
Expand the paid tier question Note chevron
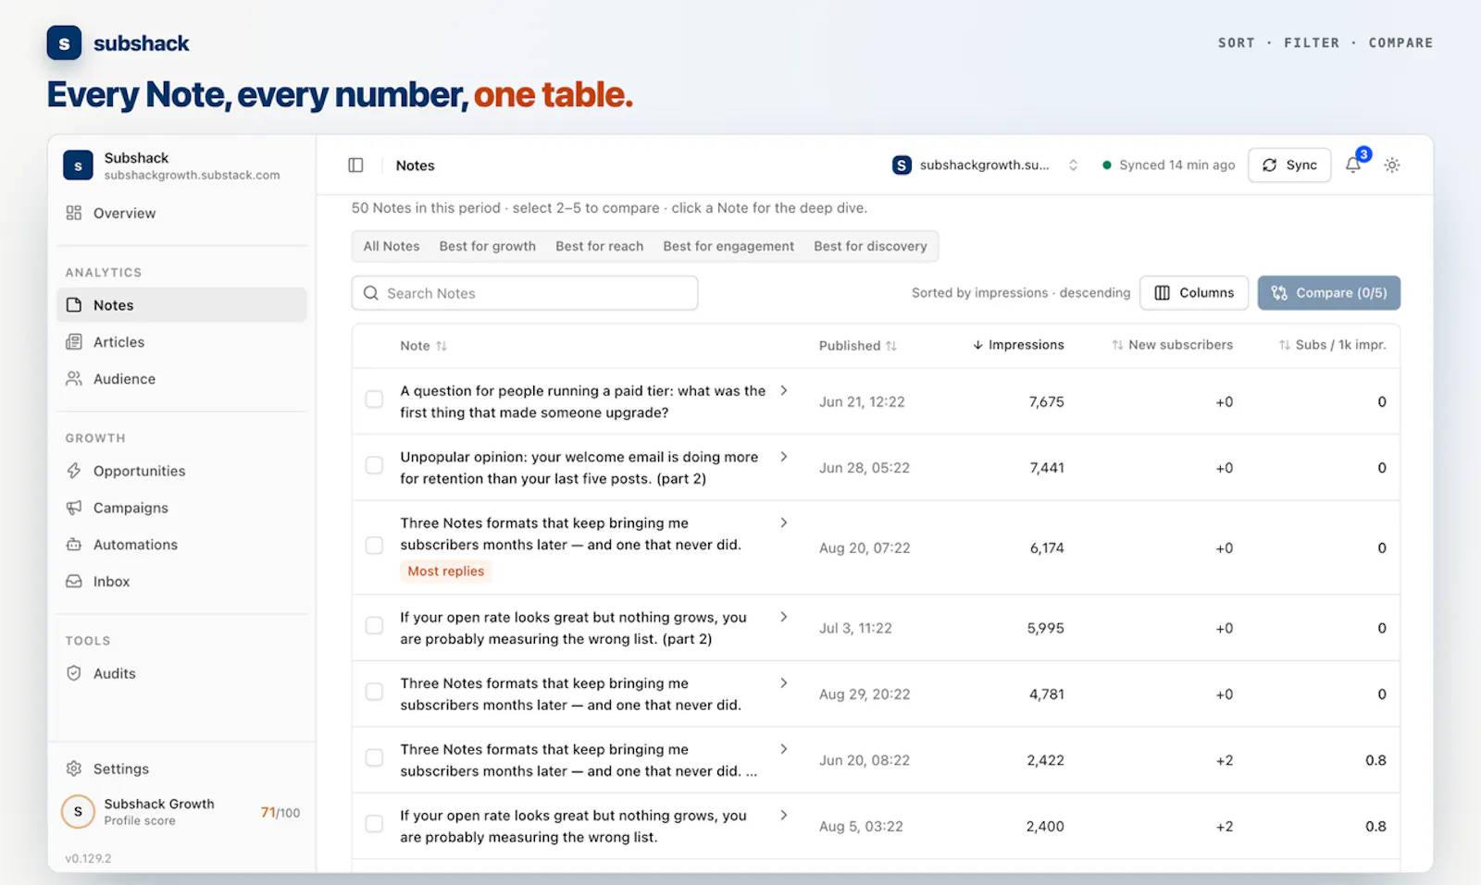tap(784, 391)
